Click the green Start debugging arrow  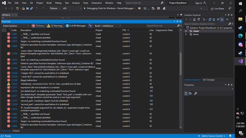point(85,8)
